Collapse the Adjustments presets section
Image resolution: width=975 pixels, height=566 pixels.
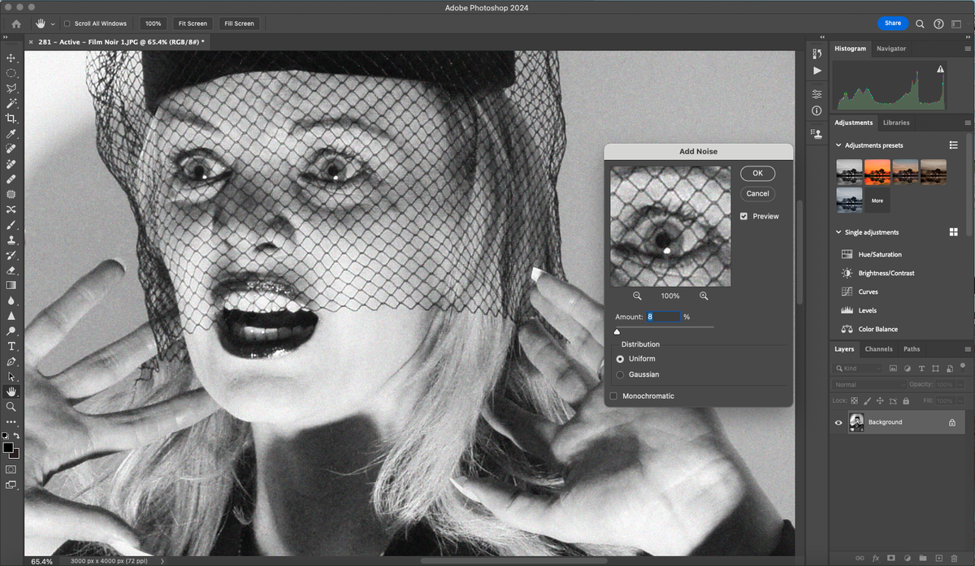point(838,145)
